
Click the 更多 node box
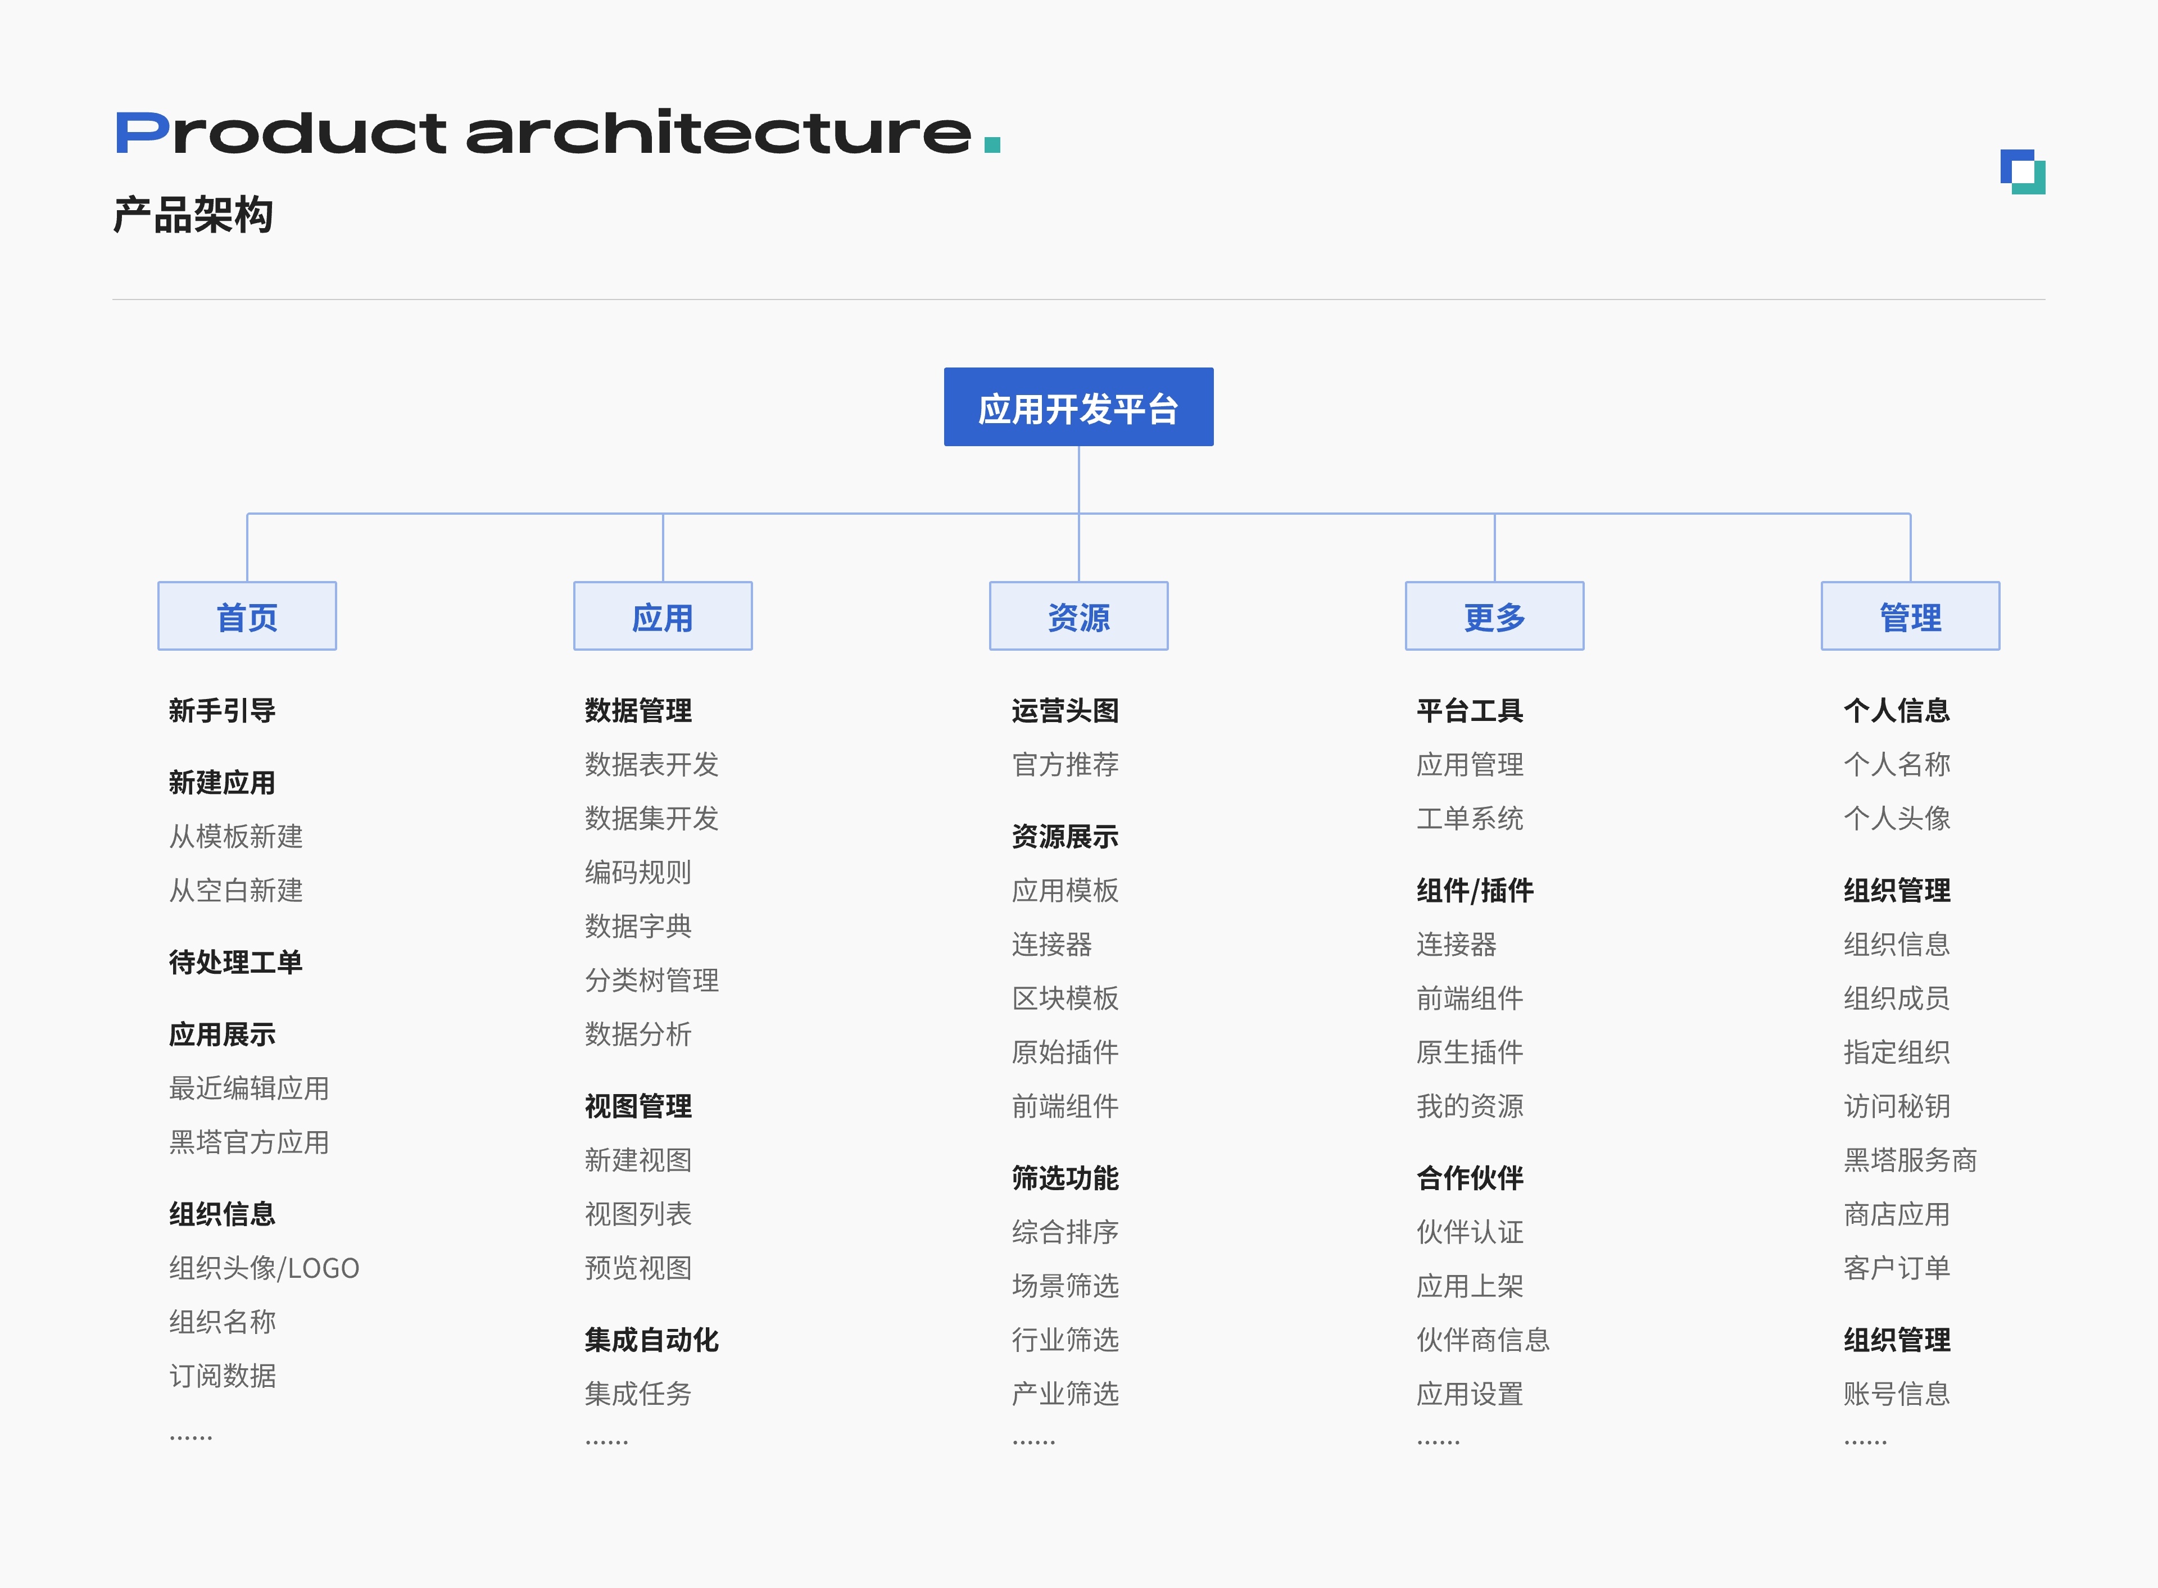tap(1494, 616)
